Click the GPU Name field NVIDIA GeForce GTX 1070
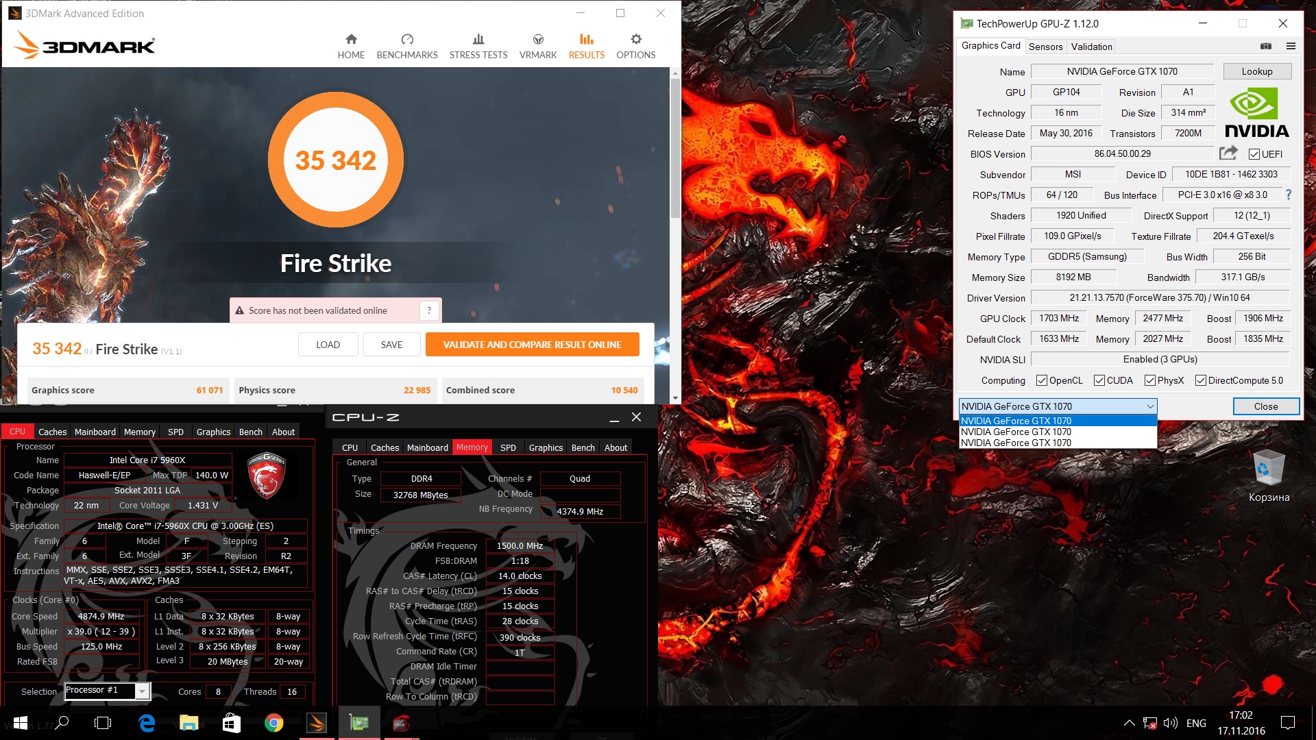 pyautogui.click(x=1122, y=71)
